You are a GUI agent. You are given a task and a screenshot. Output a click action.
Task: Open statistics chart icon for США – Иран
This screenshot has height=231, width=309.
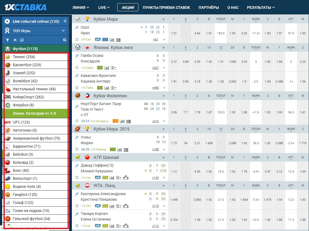[x=112, y=40]
